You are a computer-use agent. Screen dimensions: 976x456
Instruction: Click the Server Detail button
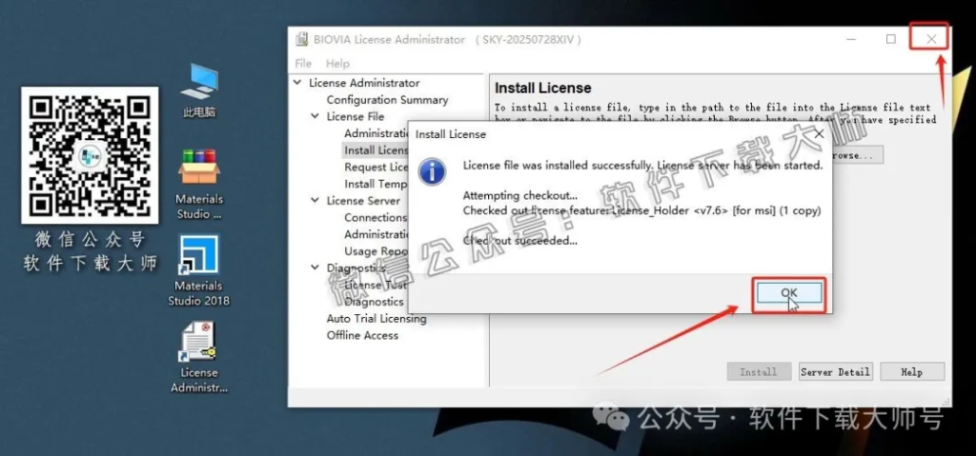click(835, 372)
